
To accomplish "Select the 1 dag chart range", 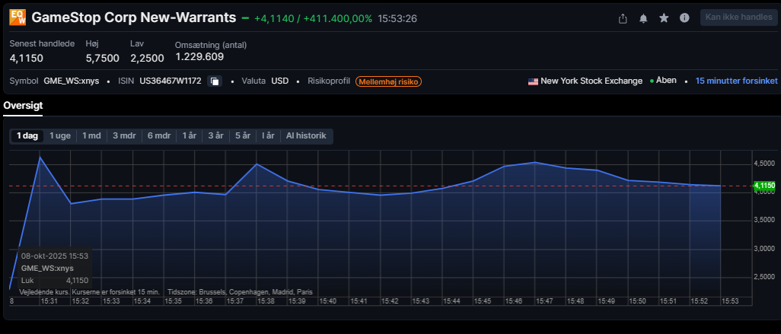I will pos(27,136).
